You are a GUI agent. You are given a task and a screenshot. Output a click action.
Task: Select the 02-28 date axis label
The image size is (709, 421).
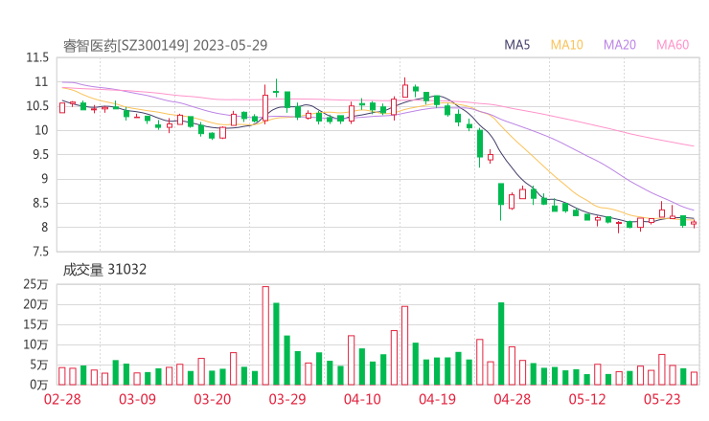[62, 399]
